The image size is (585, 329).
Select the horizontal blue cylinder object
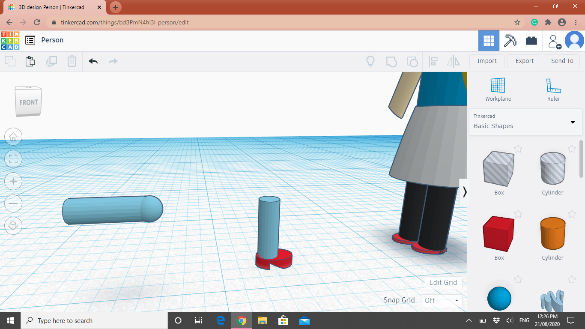click(112, 210)
